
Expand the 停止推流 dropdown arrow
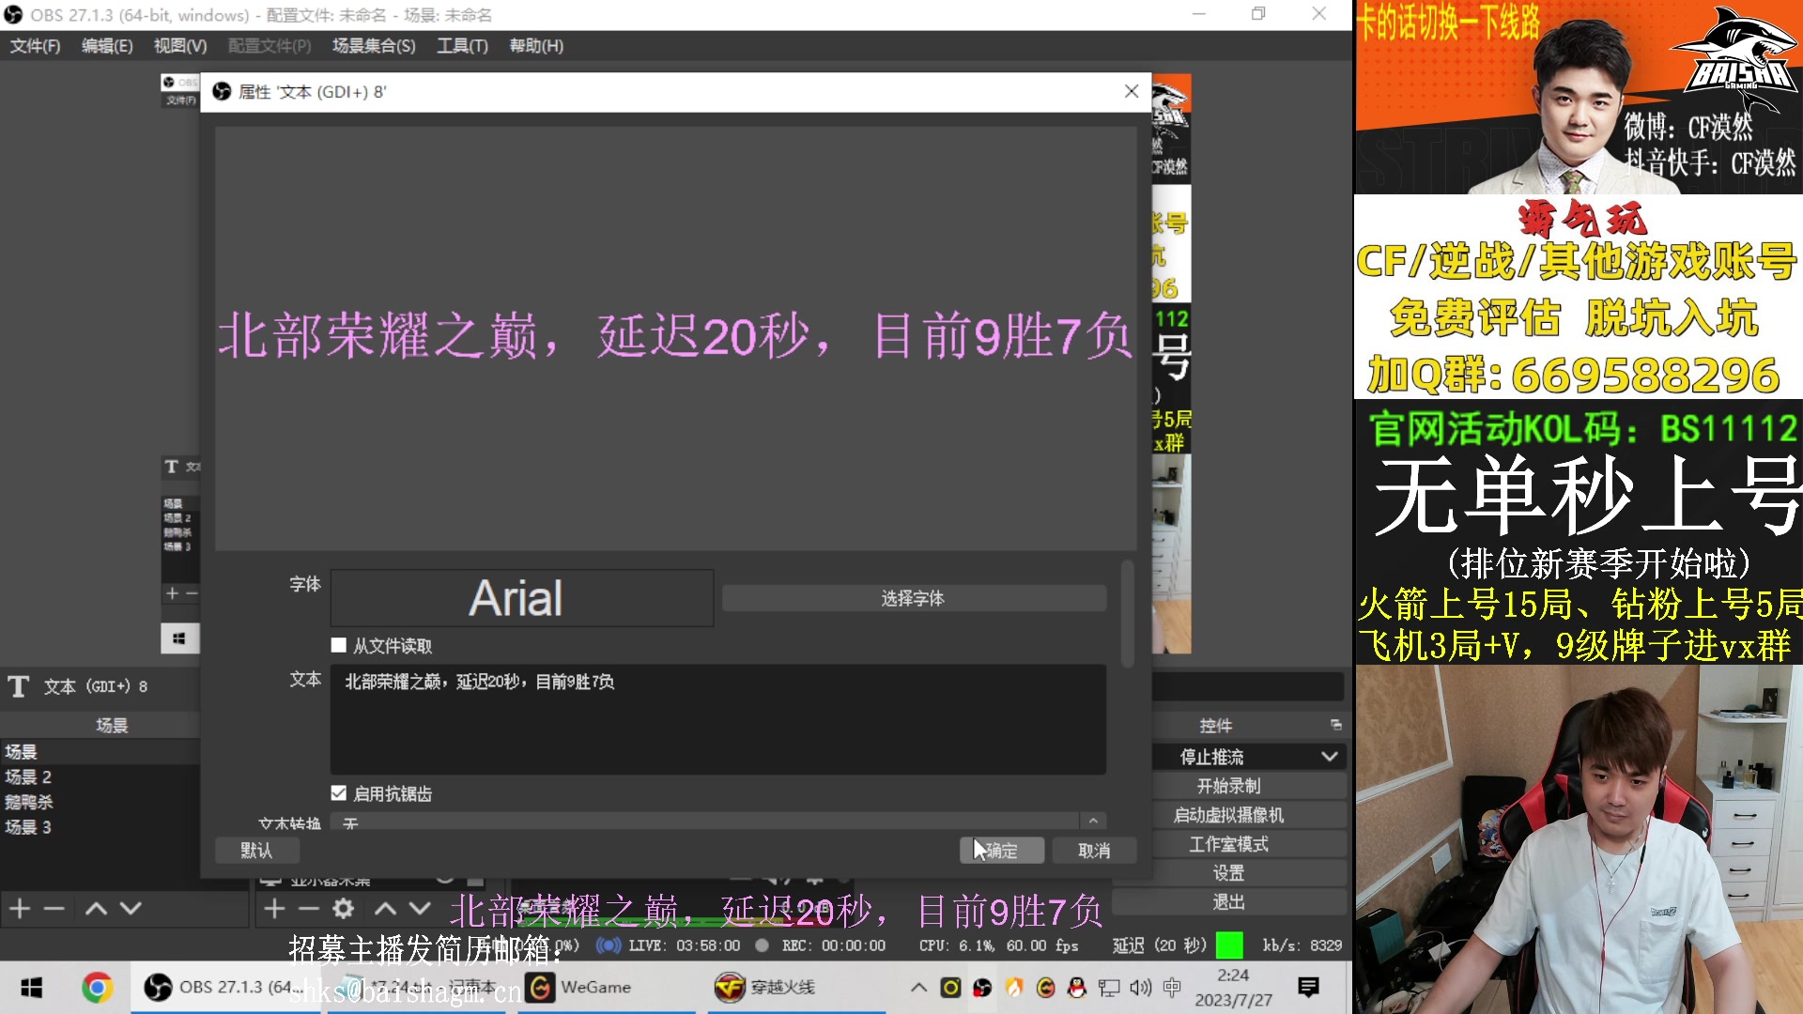pyautogui.click(x=1330, y=757)
